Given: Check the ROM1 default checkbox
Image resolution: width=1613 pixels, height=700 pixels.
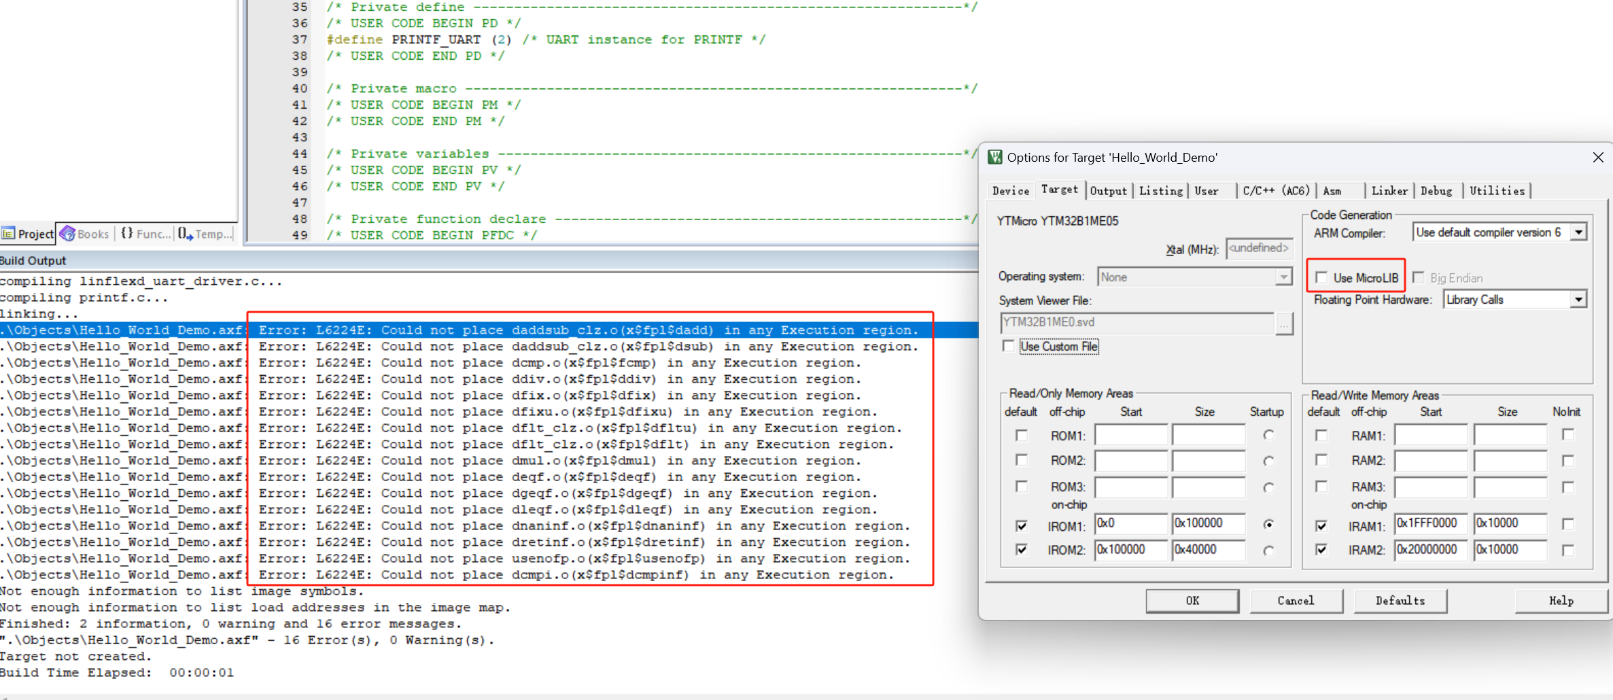Looking at the screenshot, I should pyautogui.click(x=1021, y=435).
